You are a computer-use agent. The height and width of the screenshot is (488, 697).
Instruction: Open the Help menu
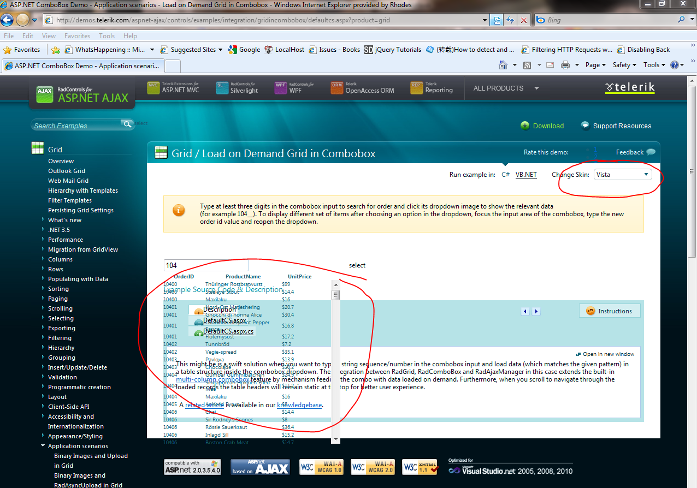(x=130, y=35)
